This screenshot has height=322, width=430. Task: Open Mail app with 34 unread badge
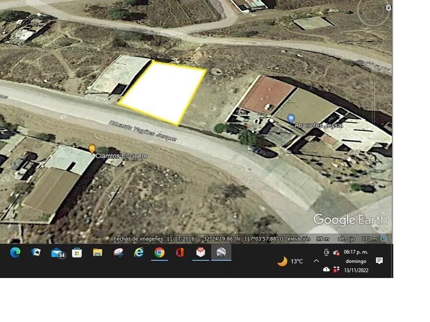(x=58, y=253)
